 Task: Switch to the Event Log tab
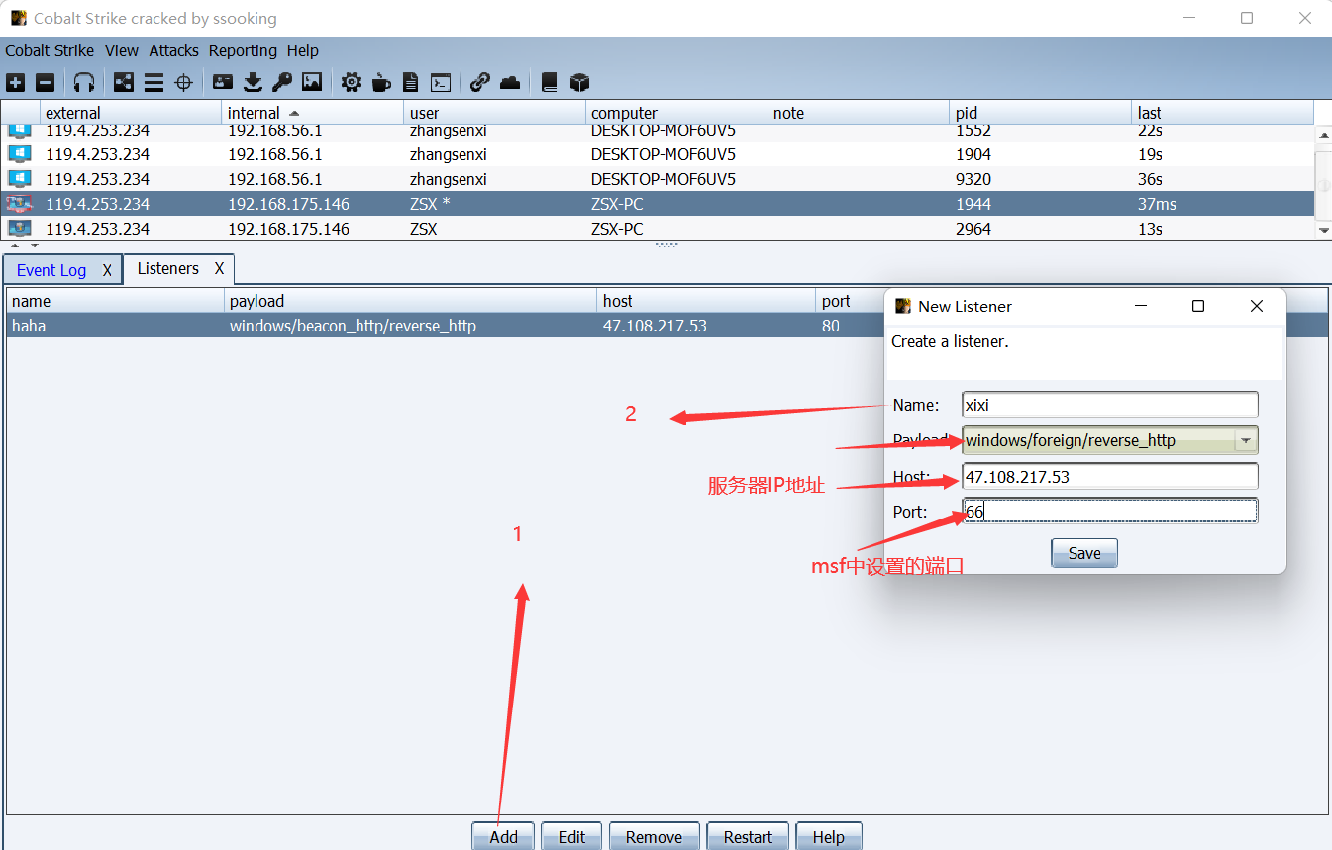[51, 270]
